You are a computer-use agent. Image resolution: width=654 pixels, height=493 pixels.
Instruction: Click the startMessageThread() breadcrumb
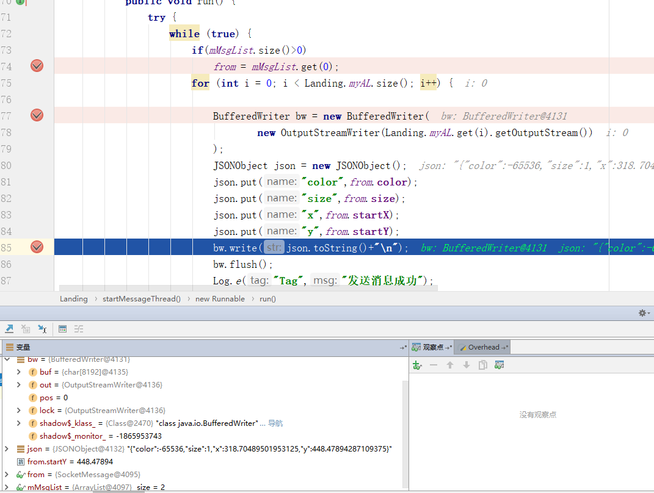click(x=142, y=299)
